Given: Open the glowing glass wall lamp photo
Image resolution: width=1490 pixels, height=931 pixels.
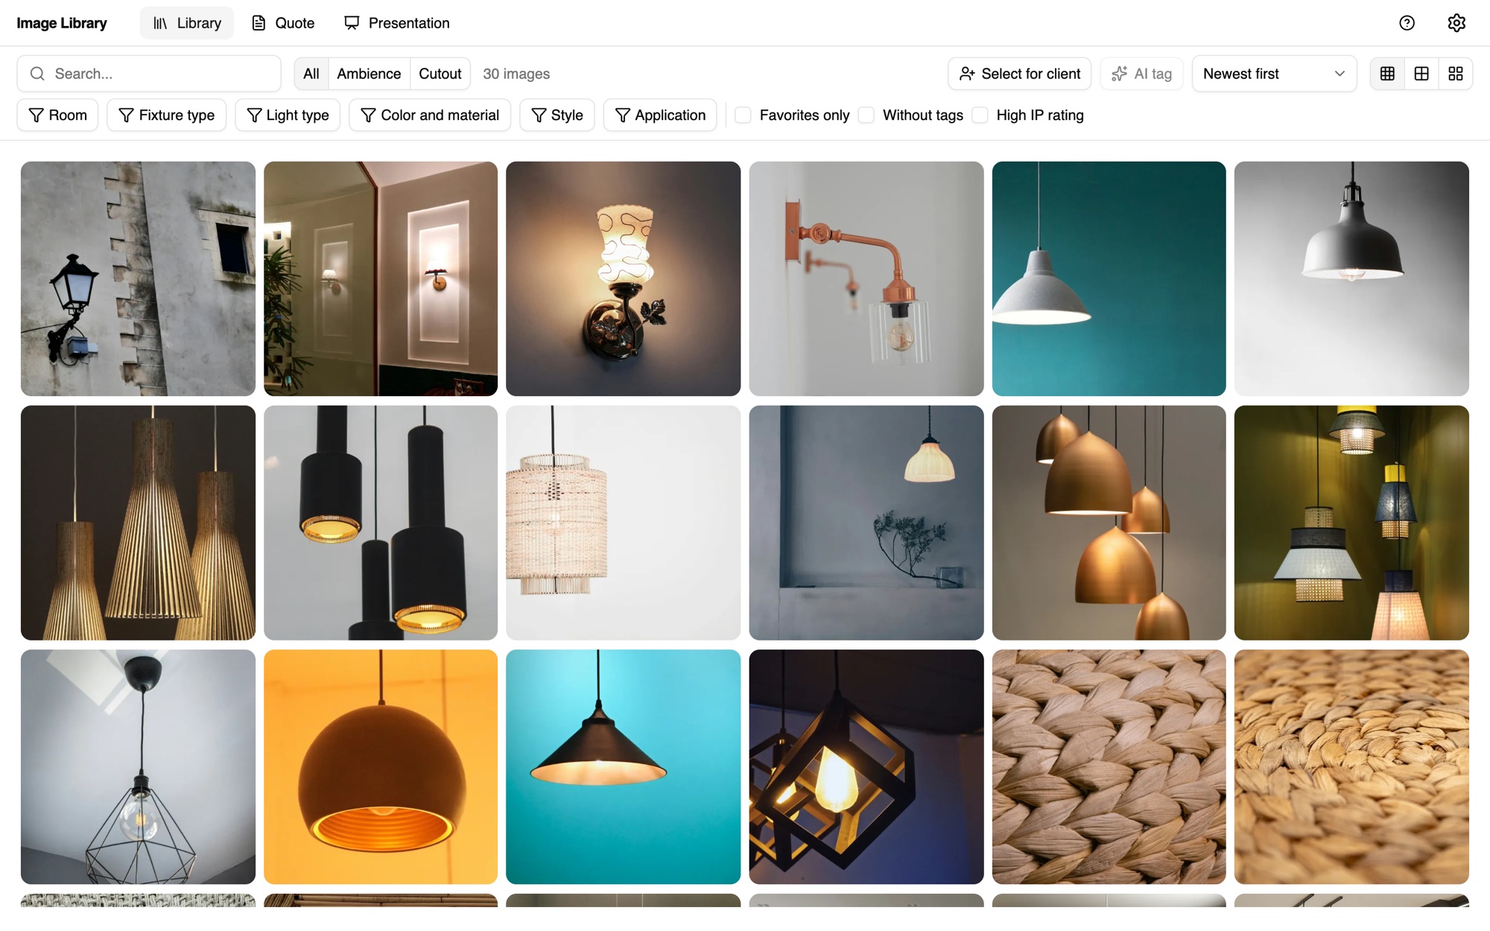Looking at the screenshot, I should (x=624, y=279).
